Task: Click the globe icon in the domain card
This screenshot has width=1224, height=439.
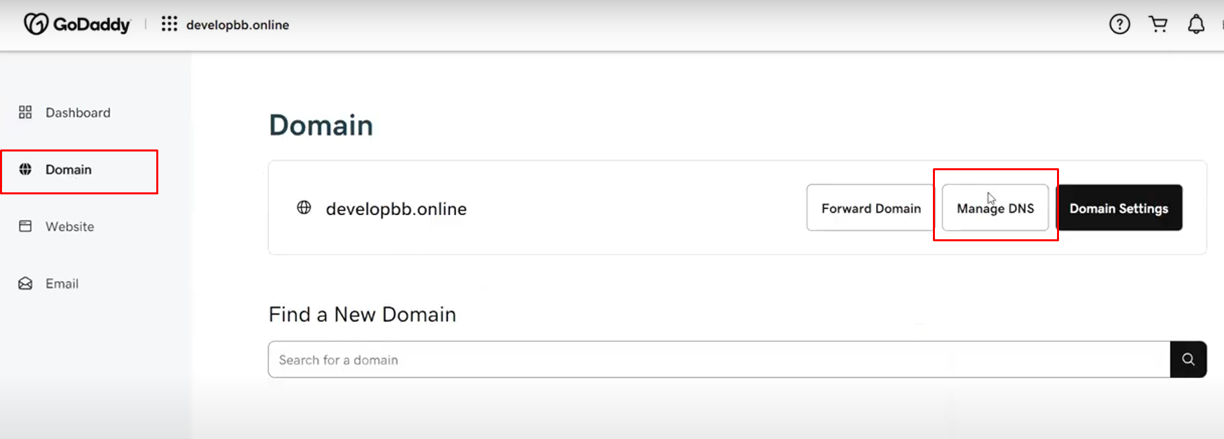Action: 304,208
